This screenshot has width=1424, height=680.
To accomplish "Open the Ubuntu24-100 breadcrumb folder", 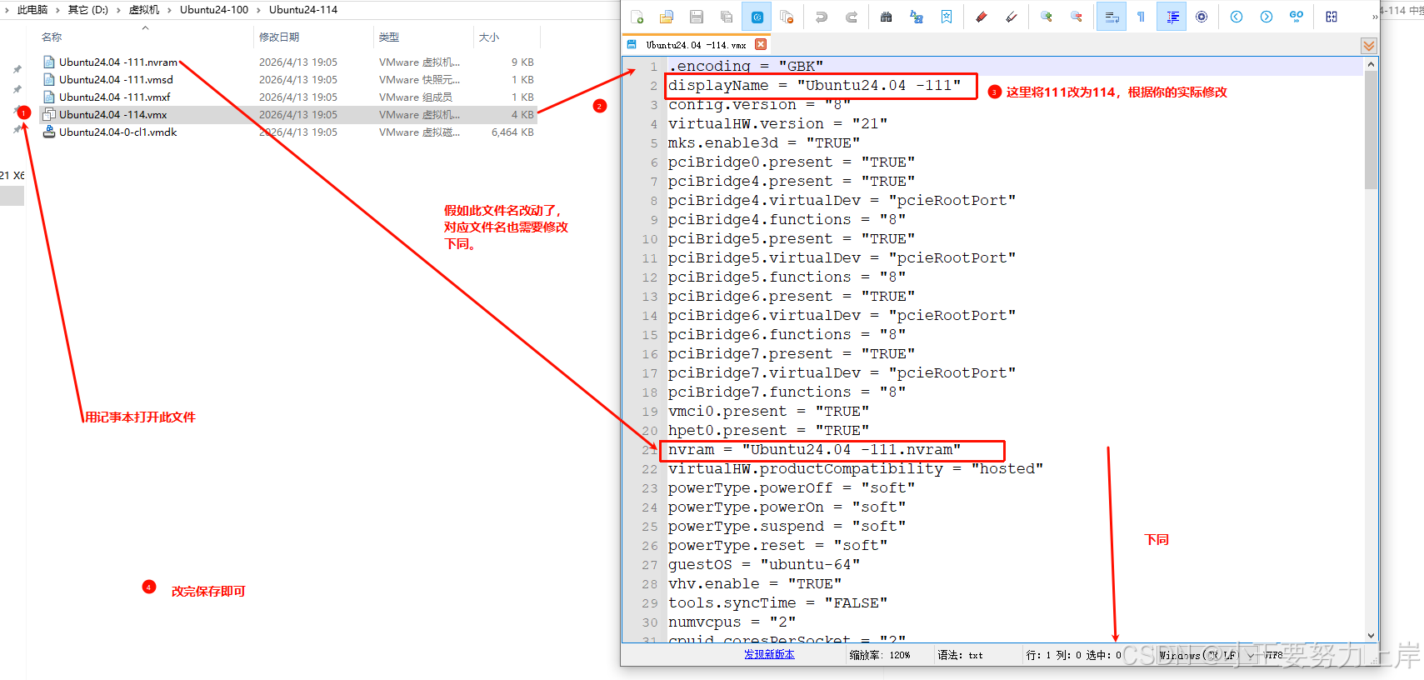I will pos(214,10).
